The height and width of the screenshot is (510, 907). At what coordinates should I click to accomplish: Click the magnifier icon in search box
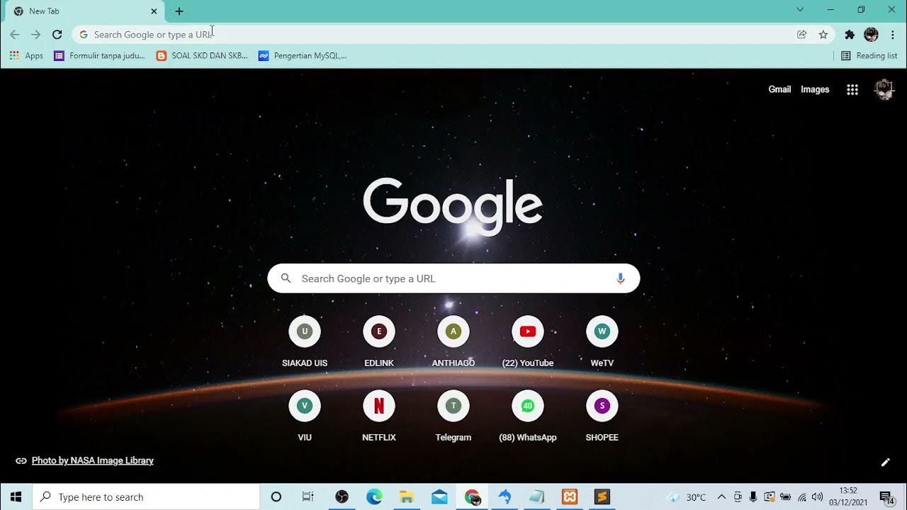[x=286, y=278]
